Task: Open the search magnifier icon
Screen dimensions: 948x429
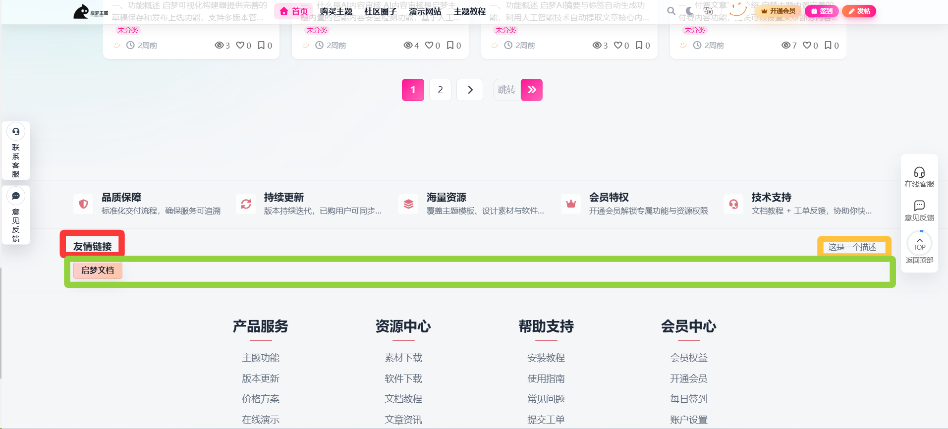Action: pos(671,10)
